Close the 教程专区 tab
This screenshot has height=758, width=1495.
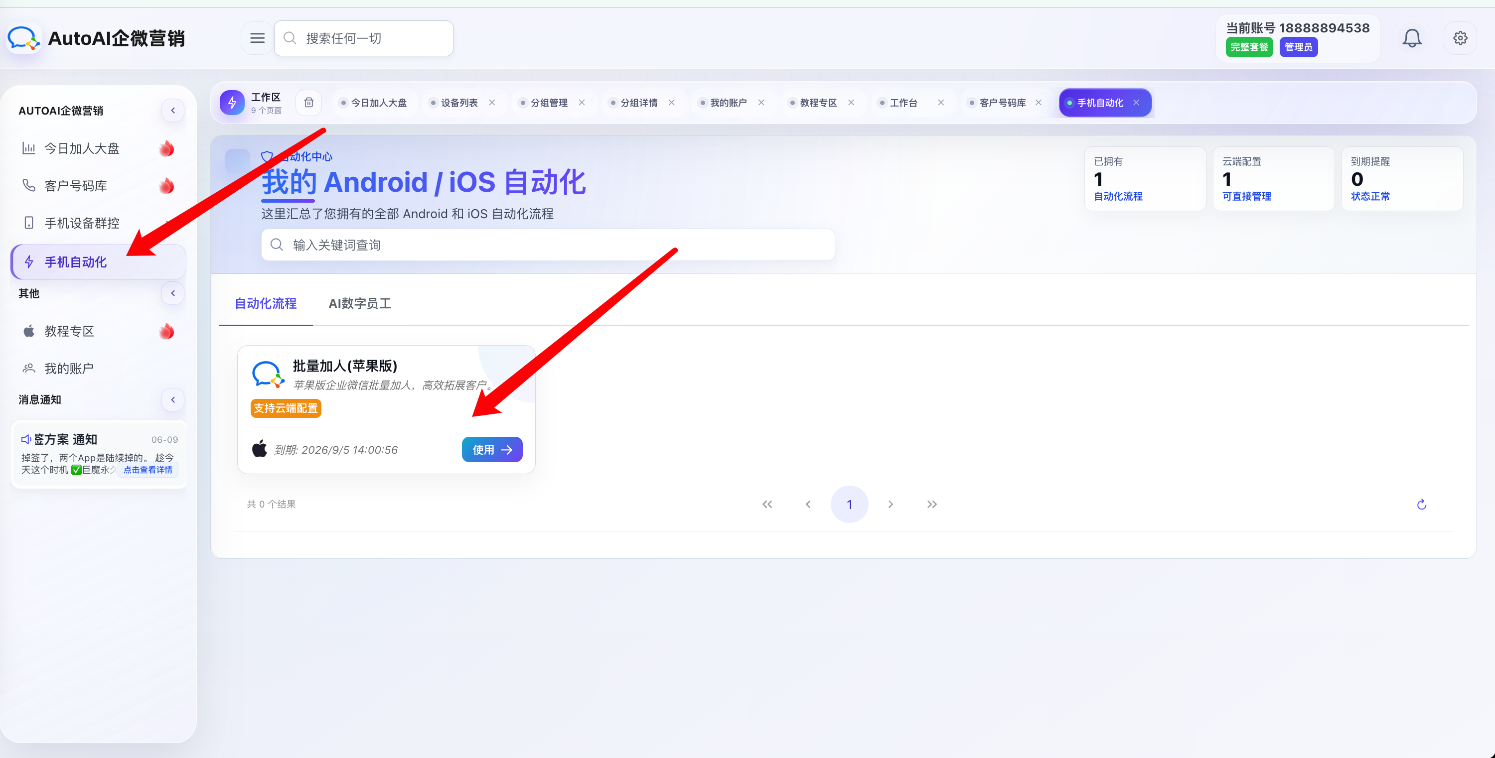coord(851,103)
